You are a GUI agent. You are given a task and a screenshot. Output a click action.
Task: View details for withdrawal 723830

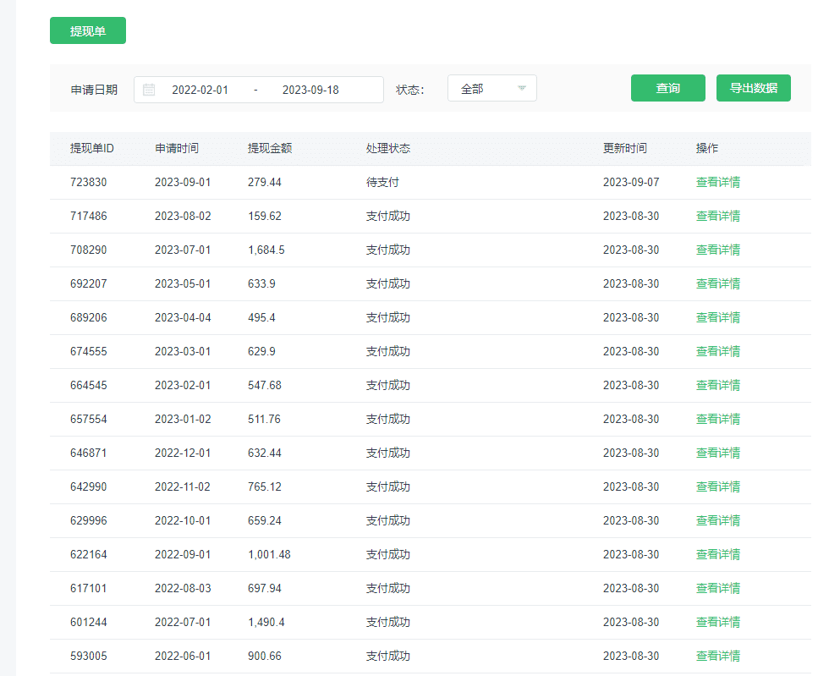(717, 182)
